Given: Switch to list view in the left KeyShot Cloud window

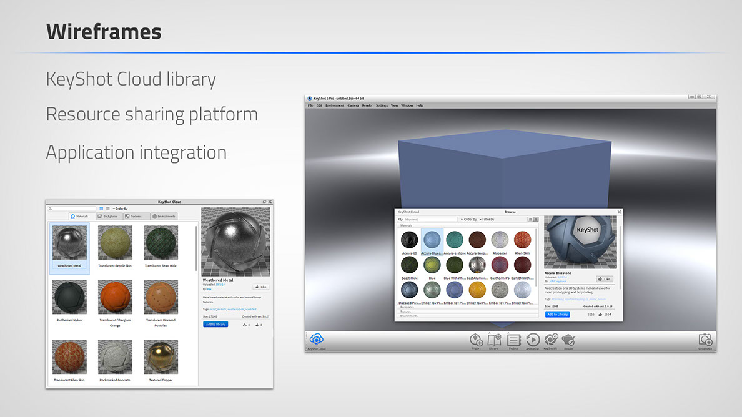Looking at the screenshot, I should 108,208.
